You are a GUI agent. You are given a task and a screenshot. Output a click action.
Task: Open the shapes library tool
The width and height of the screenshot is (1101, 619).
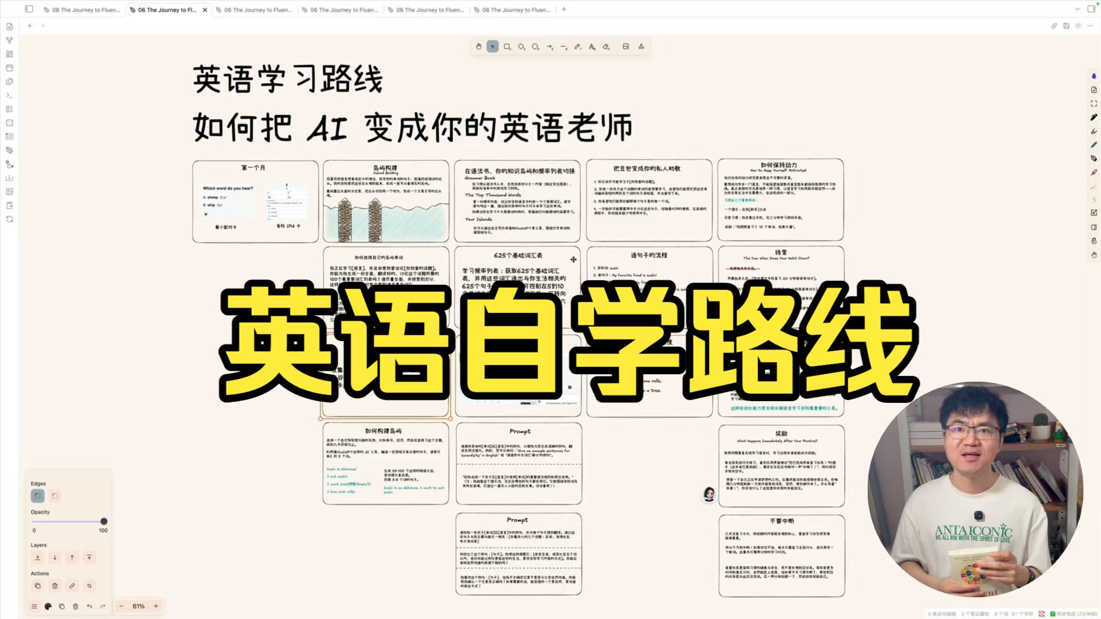641,46
